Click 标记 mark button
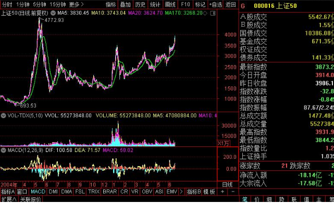This screenshot has width=334, height=203. point(200,5)
